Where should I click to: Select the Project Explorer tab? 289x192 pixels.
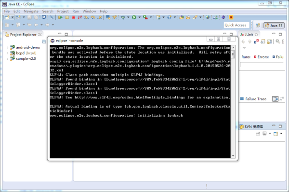point(23,35)
